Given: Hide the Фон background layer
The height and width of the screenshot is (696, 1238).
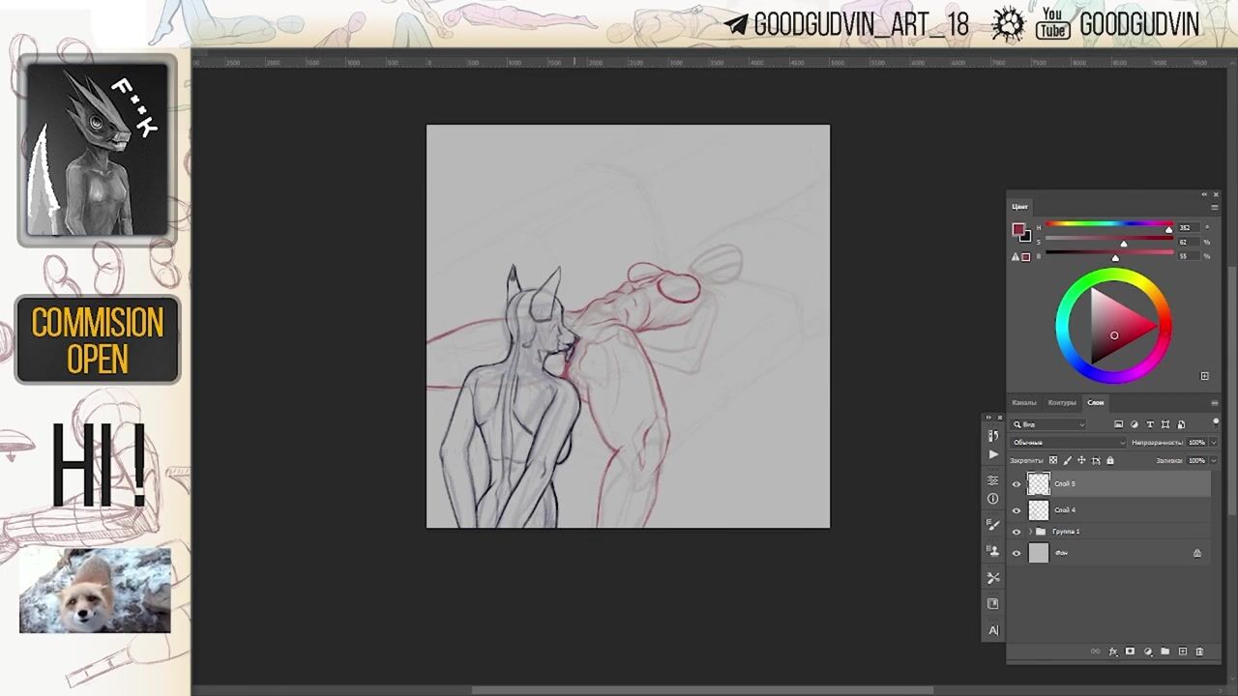Looking at the screenshot, I should tap(1017, 553).
